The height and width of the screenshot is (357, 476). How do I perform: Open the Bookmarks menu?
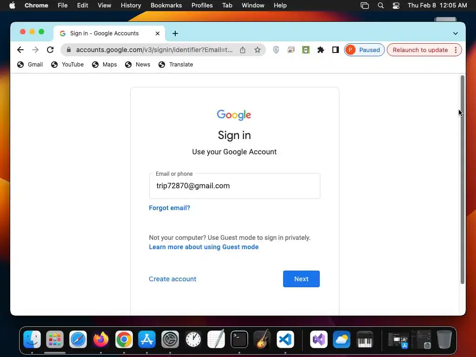point(166,6)
